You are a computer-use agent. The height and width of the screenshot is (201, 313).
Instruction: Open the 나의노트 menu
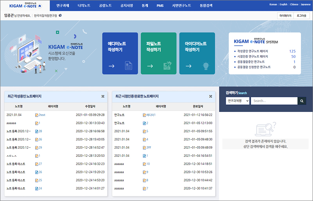[x=84, y=6]
